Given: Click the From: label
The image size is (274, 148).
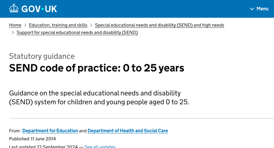Looking at the screenshot, I should click(15, 131).
